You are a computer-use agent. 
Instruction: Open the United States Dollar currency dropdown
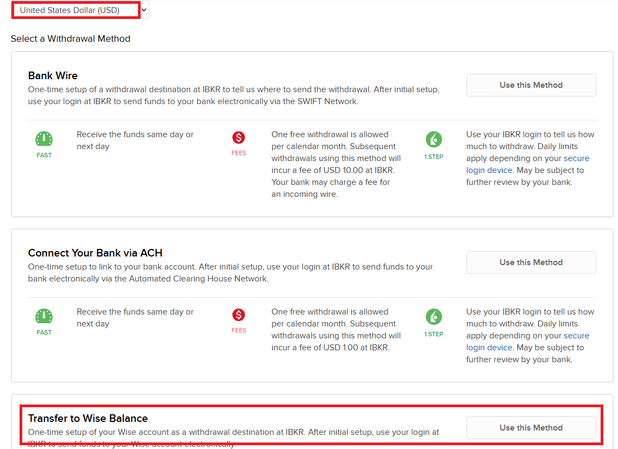pos(80,10)
